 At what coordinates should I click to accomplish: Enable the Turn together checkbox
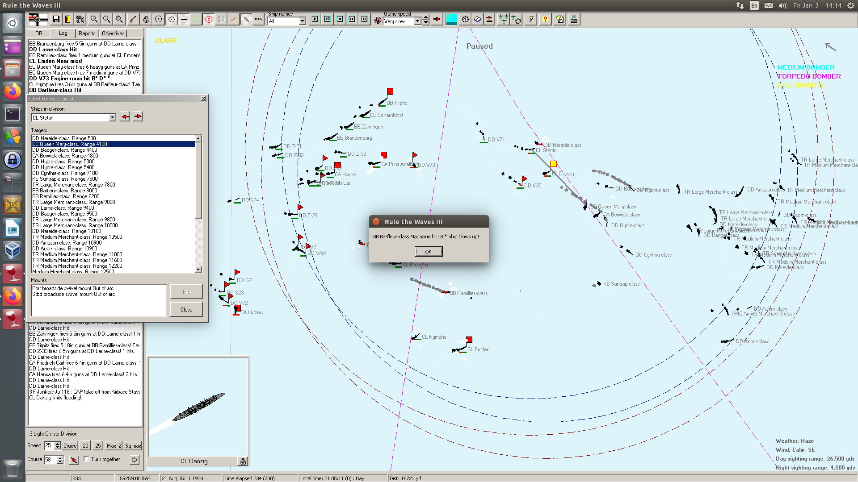click(87, 459)
